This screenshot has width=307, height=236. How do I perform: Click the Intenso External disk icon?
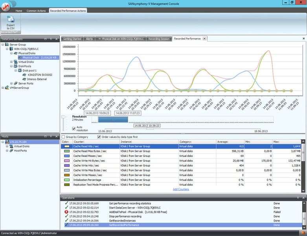point(24,79)
